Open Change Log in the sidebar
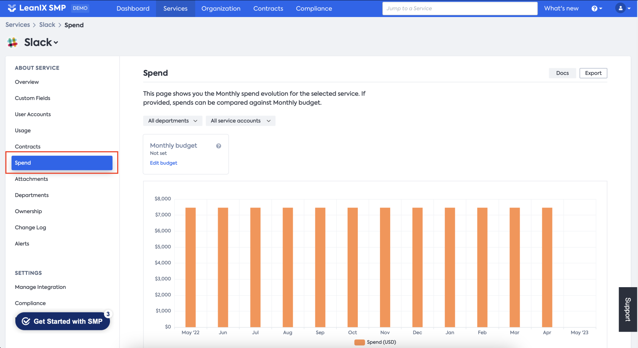Screen dimensions: 638x348 30,228
